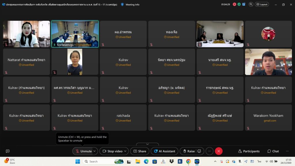Raise your hand

[188, 151]
